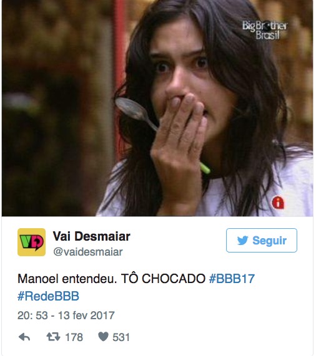
Task: View the 178 retweet count
Action: tap(74, 337)
